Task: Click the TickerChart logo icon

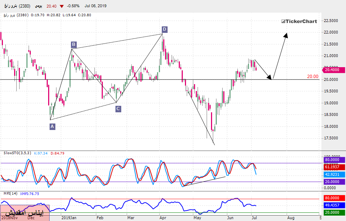Action: pyautogui.click(x=283, y=21)
